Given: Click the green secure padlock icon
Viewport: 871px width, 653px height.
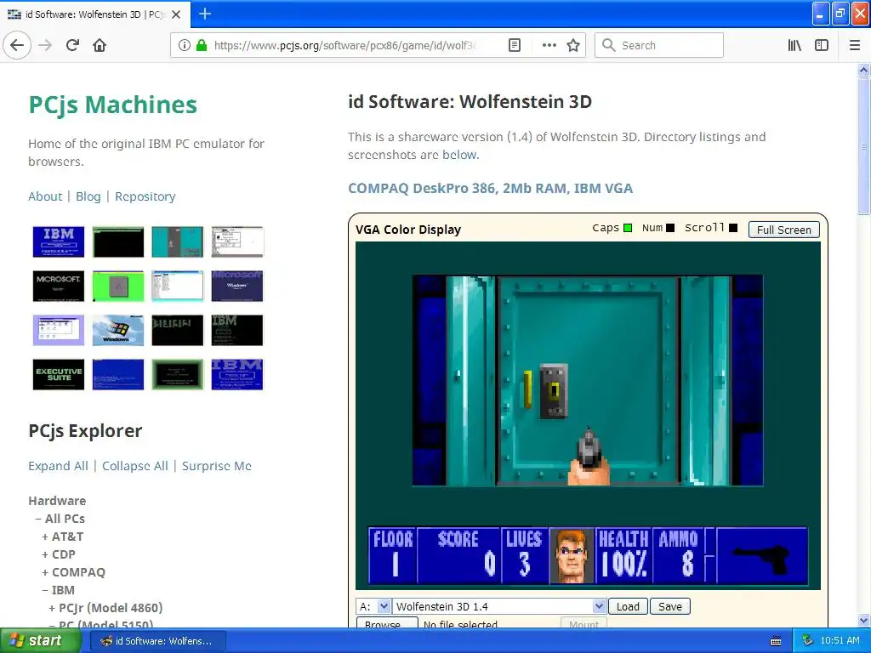Looking at the screenshot, I should [x=201, y=45].
